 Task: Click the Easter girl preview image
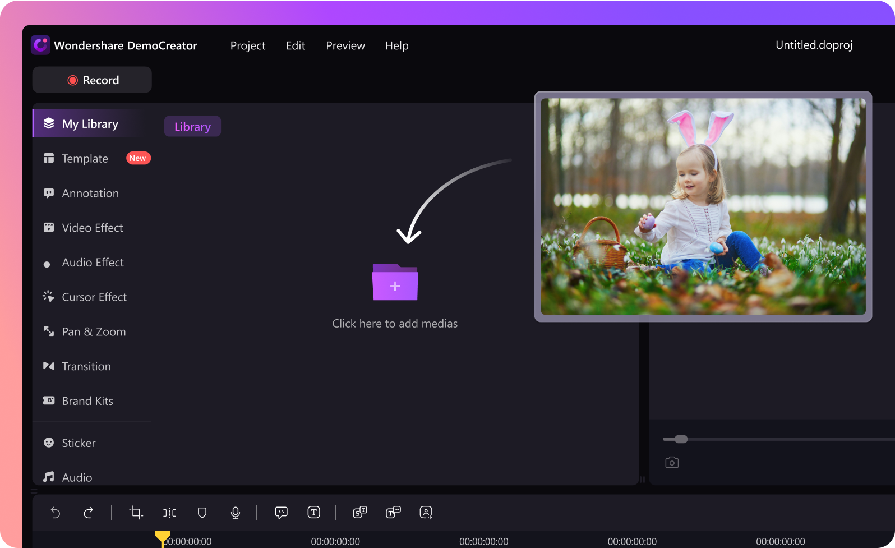(x=703, y=206)
